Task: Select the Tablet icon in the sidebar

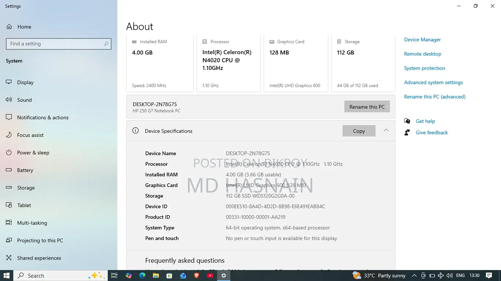Action: pyautogui.click(x=9, y=205)
